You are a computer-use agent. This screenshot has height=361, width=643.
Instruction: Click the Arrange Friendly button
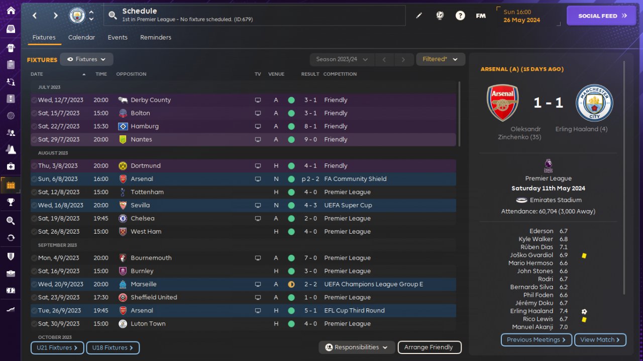point(429,347)
